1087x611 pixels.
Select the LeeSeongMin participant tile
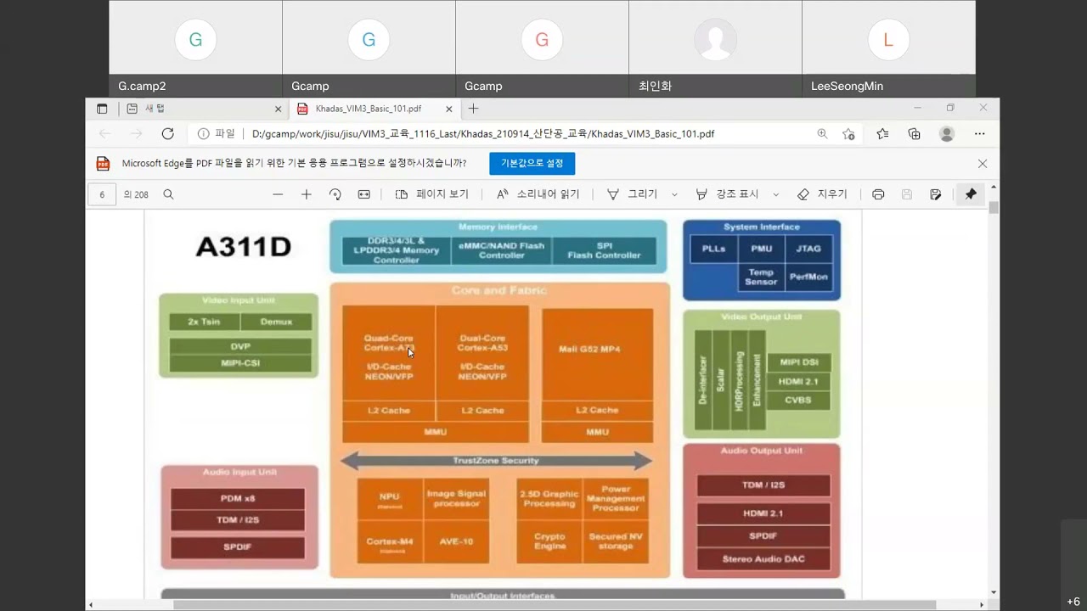(x=888, y=48)
